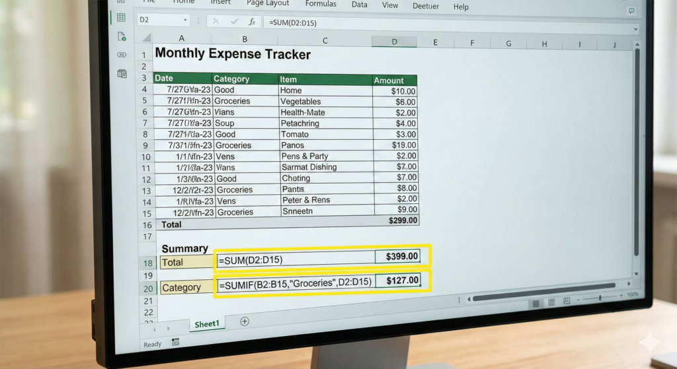Click the spreadsheet grid icon in the left sidebar
This screenshot has height=369, width=677.
pyautogui.click(x=122, y=18)
